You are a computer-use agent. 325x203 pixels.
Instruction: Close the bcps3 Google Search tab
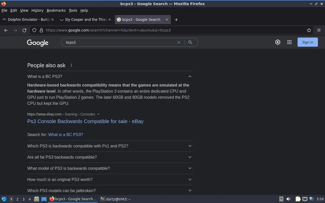[167, 20]
